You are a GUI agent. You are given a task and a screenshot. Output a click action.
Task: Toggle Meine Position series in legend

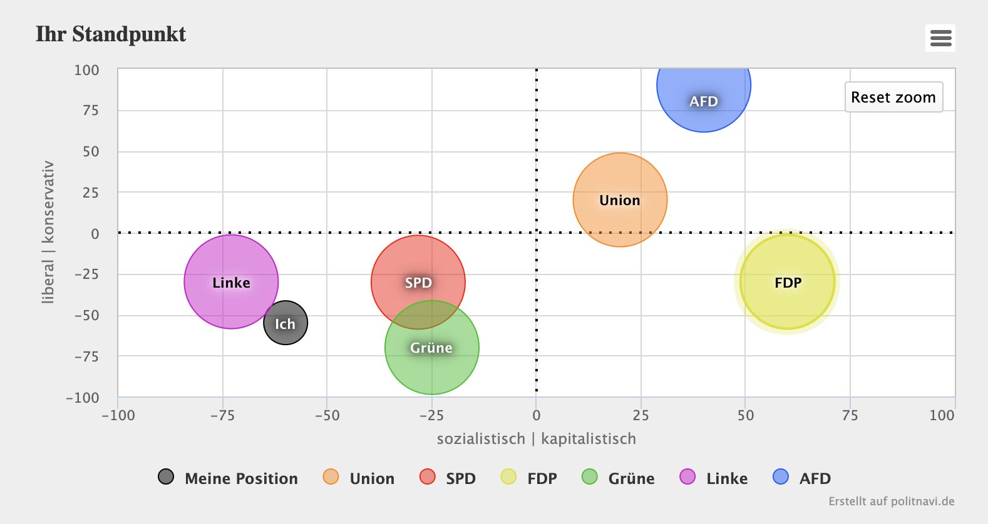228,478
